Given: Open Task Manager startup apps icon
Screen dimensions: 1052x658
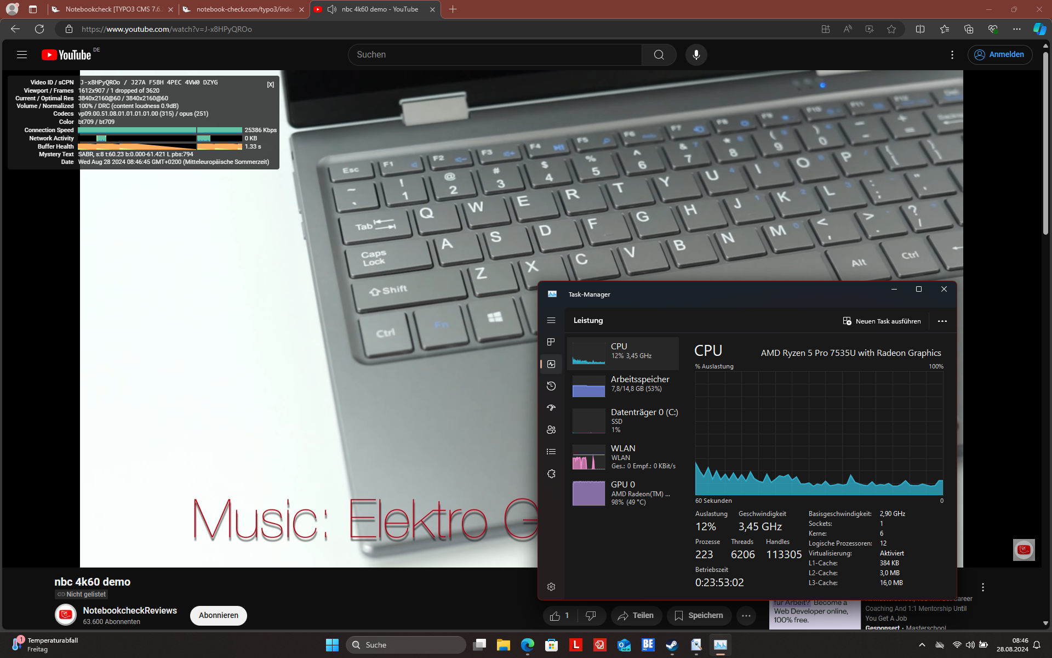Looking at the screenshot, I should pos(551,408).
